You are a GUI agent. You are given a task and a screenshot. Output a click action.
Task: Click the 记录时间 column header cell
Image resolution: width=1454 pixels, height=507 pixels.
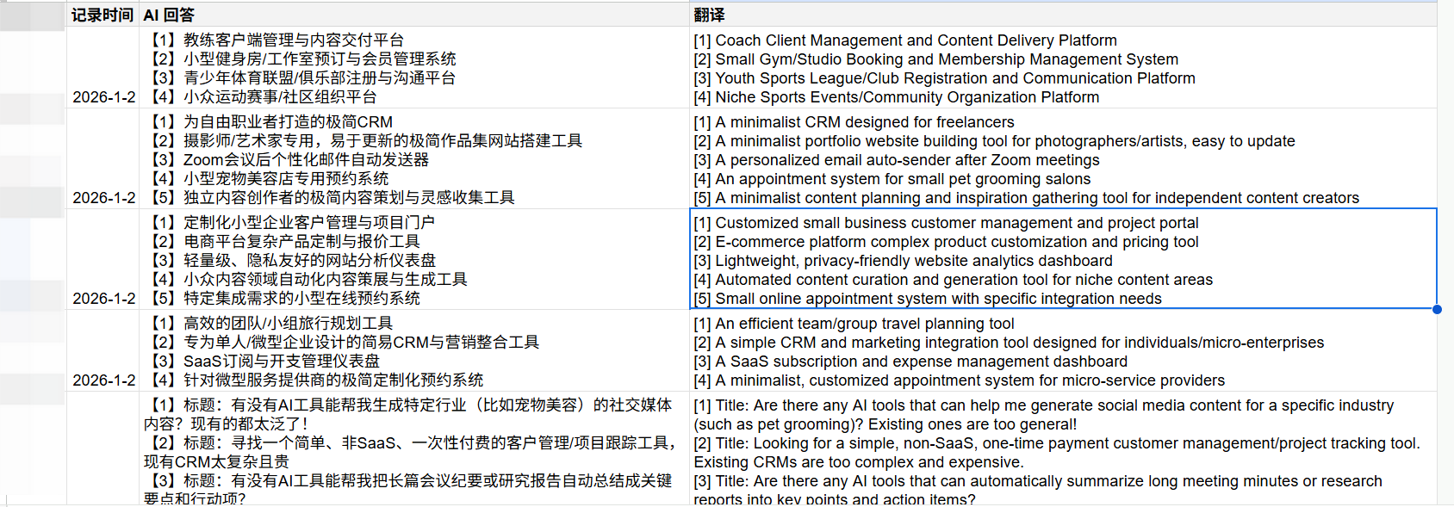103,15
